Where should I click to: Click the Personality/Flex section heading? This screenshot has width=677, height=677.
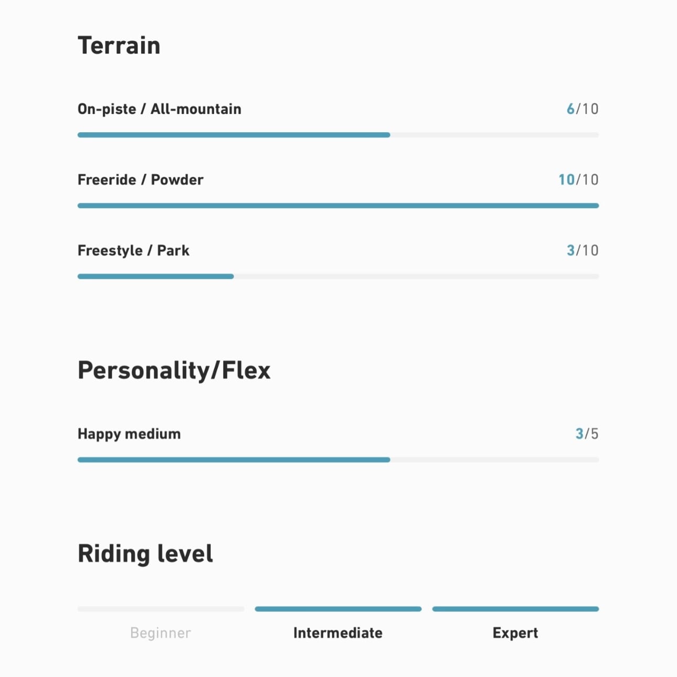click(174, 371)
